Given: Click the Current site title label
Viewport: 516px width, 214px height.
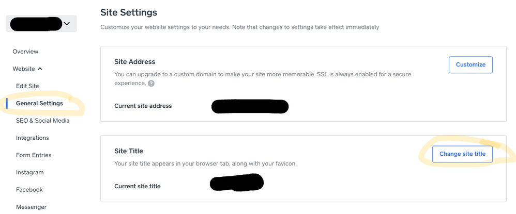Looking at the screenshot, I should [137, 186].
